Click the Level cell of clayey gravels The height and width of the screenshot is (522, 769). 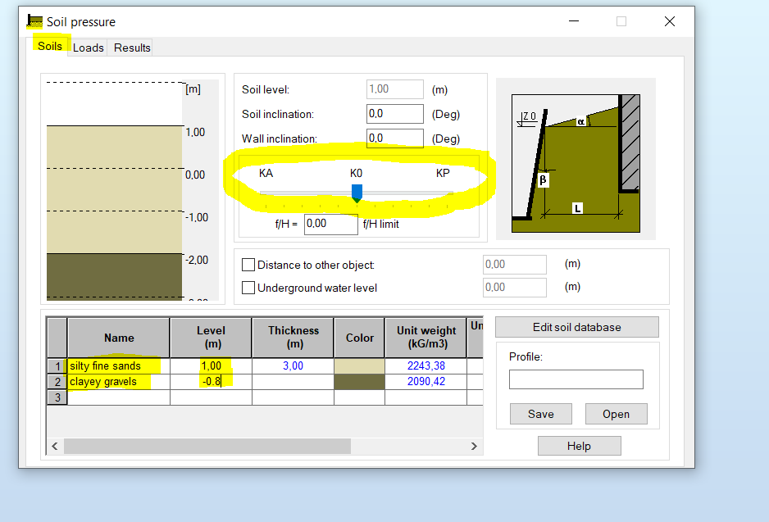click(209, 381)
